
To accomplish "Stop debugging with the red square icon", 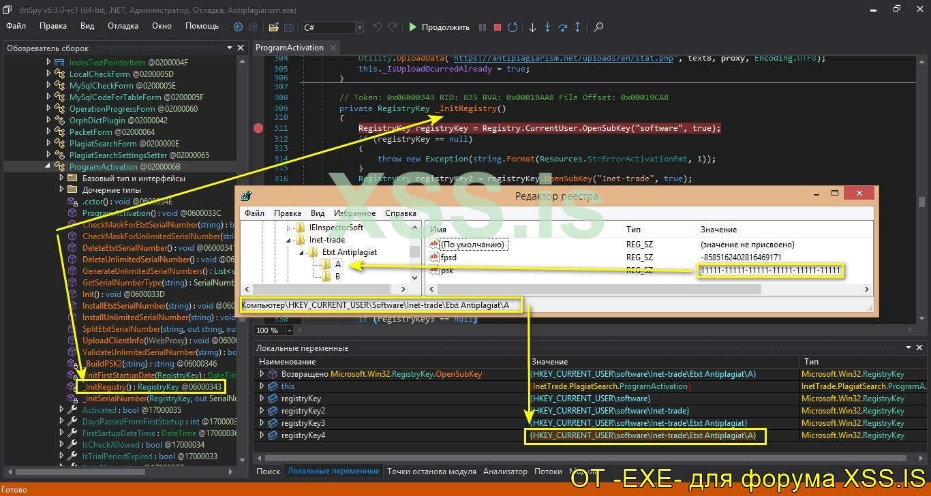I will 498,27.
